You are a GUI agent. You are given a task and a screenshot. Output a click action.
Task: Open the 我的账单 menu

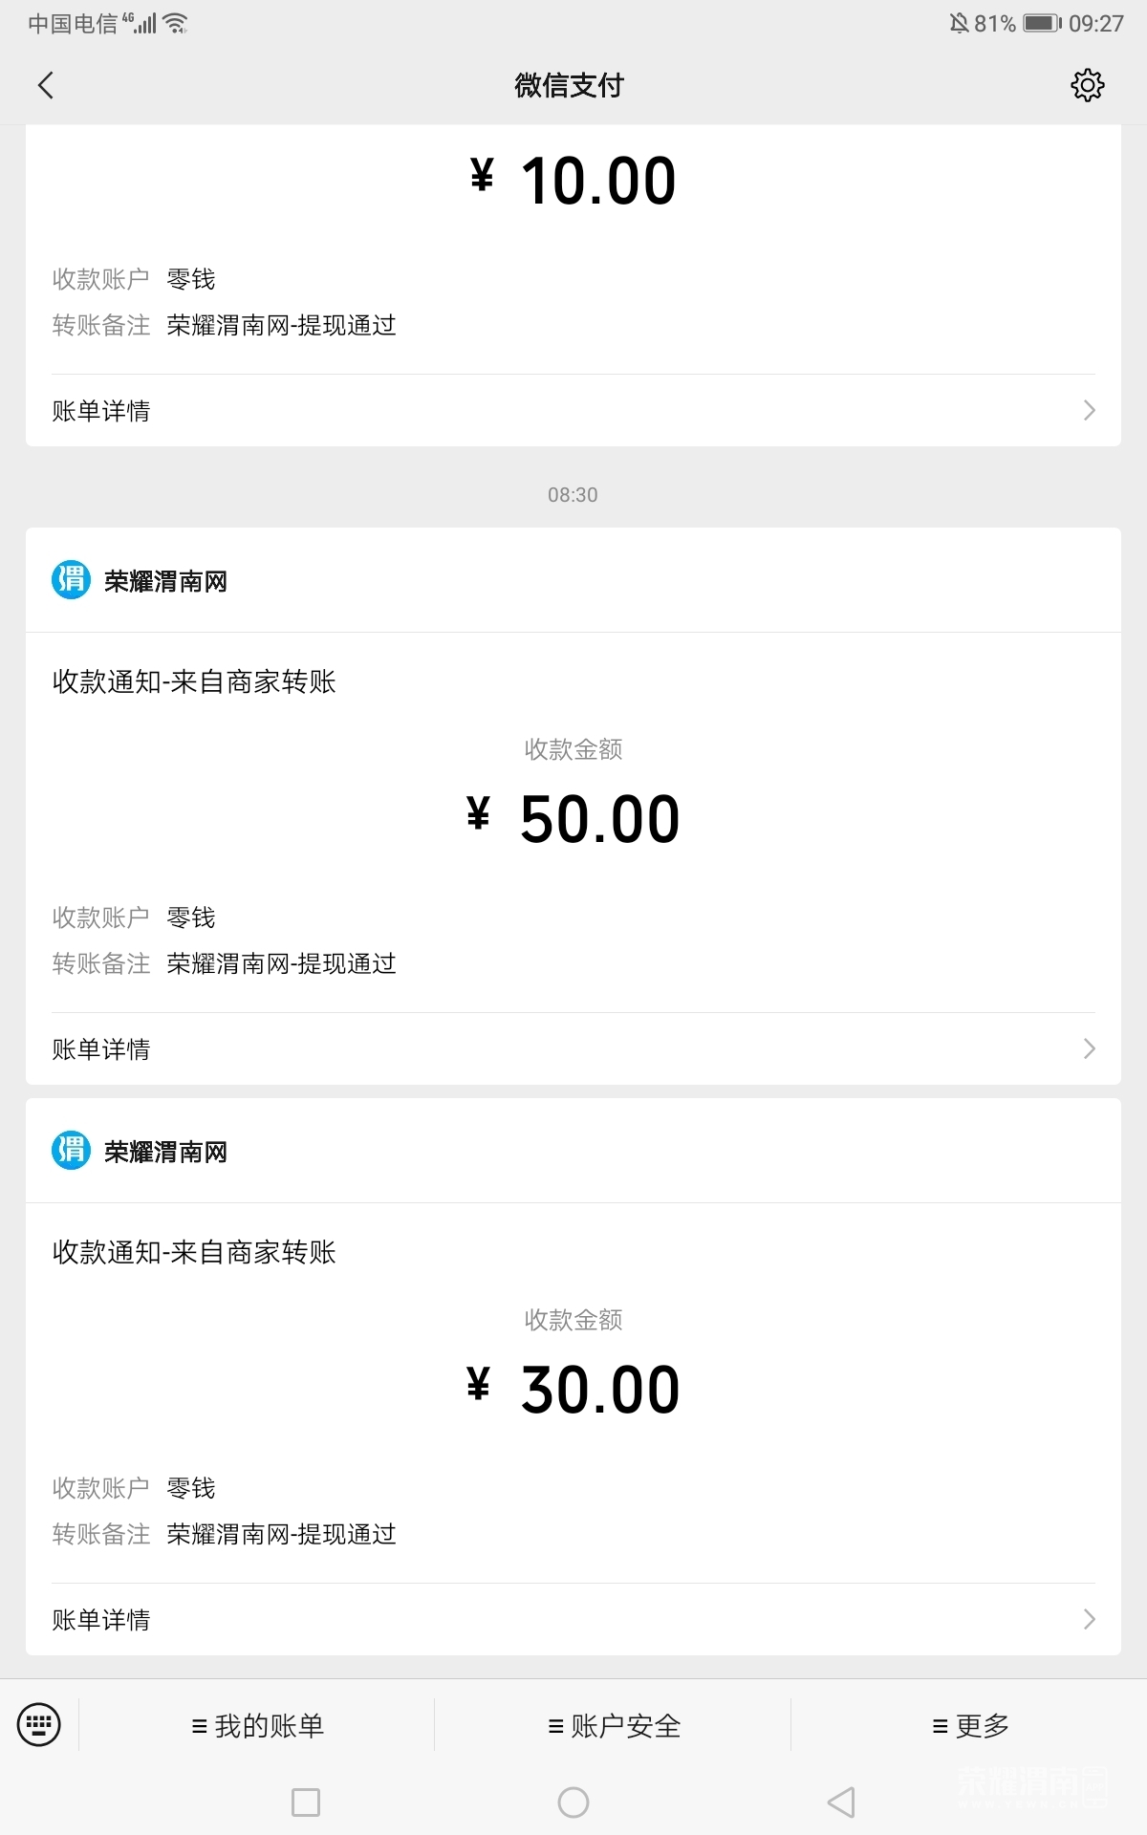pyautogui.click(x=257, y=1726)
